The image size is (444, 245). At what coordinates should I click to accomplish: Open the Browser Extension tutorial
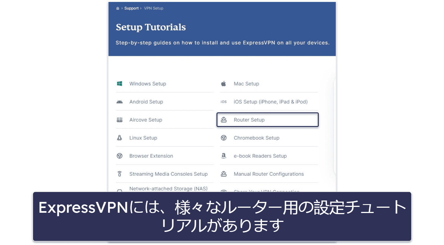[x=151, y=156]
